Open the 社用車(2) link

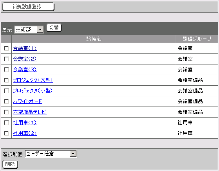tap(25, 133)
